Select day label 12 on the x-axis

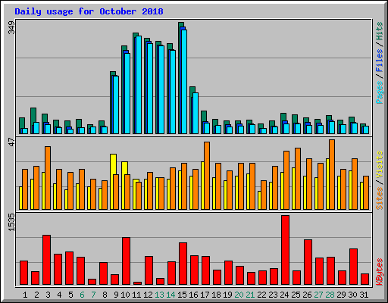[x=148, y=295]
